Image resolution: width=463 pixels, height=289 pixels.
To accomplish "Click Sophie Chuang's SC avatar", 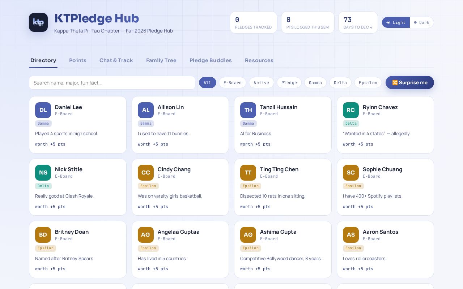I will (351, 173).
